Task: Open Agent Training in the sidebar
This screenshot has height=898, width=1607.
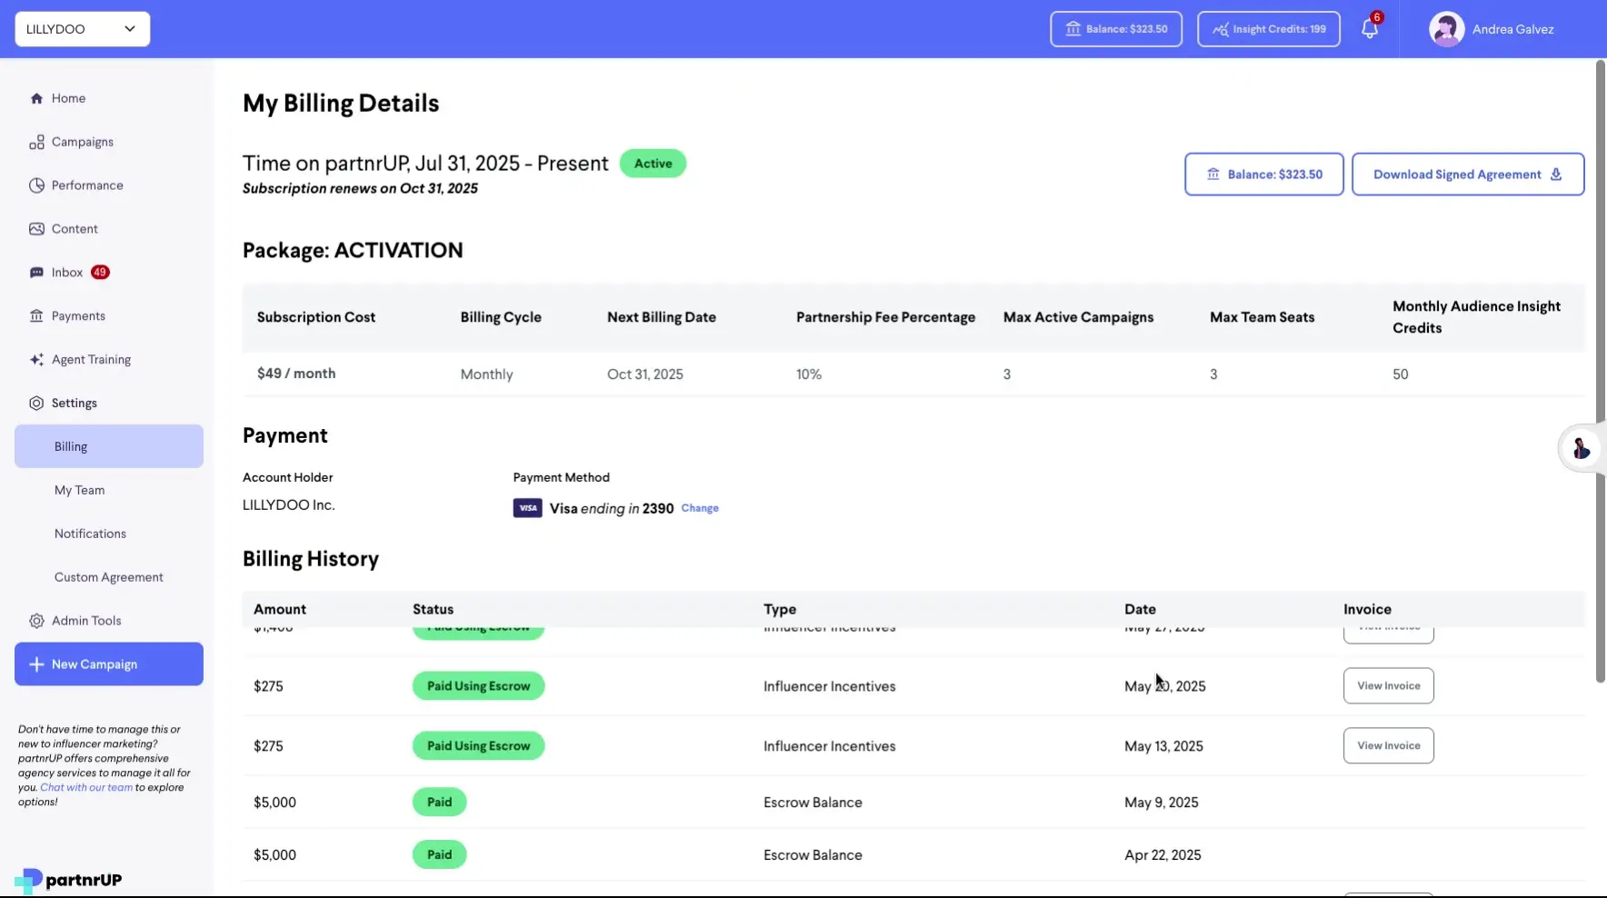Action: tap(36, 359)
